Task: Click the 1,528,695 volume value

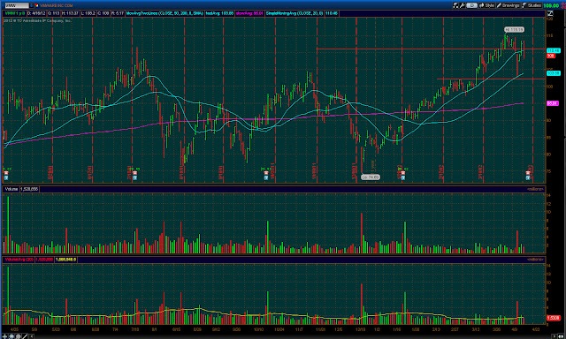Action: coord(29,189)
